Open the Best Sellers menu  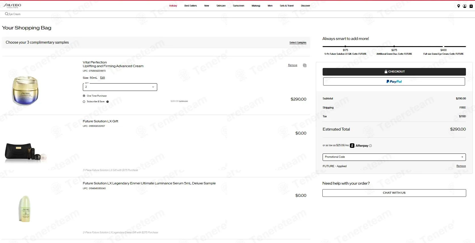click(x=191, y=6)
